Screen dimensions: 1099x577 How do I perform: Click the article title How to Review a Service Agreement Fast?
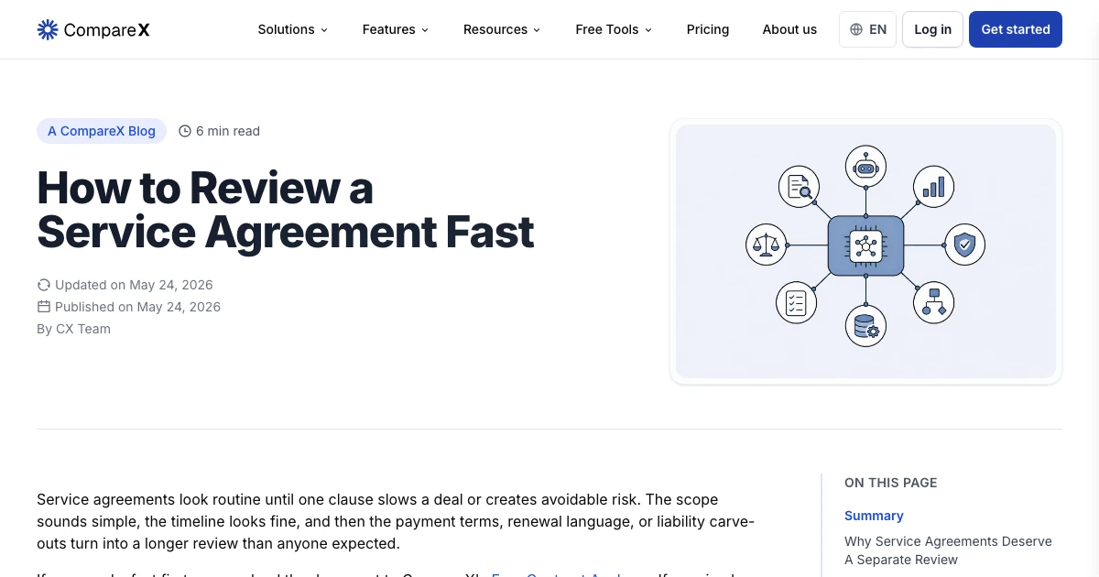pyautogui.click(x=286, y=210)
